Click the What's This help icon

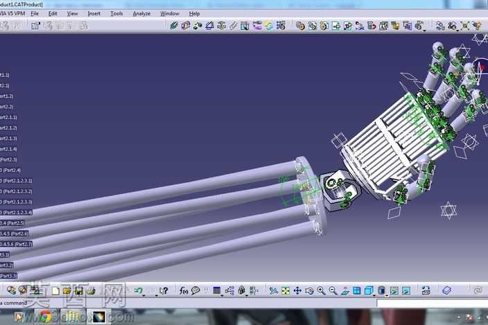click(164, 290)
